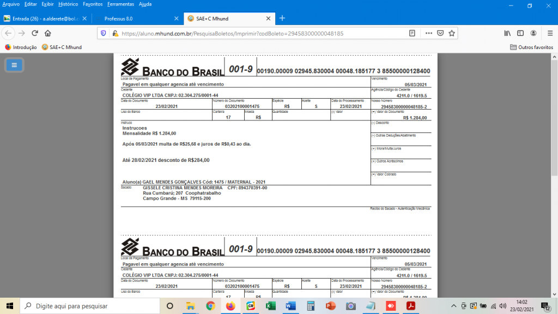This screenshot has width=558, height=314.
Task: Open File Explorer from taskbar
Action: point(190,306)
